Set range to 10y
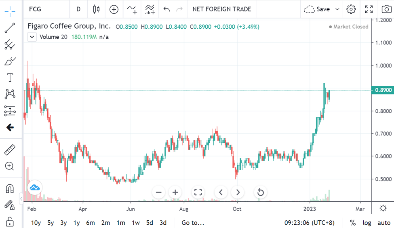 pos(36,223)
